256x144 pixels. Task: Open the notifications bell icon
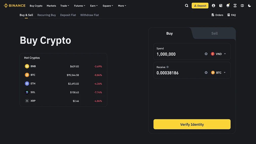point(228,6)
